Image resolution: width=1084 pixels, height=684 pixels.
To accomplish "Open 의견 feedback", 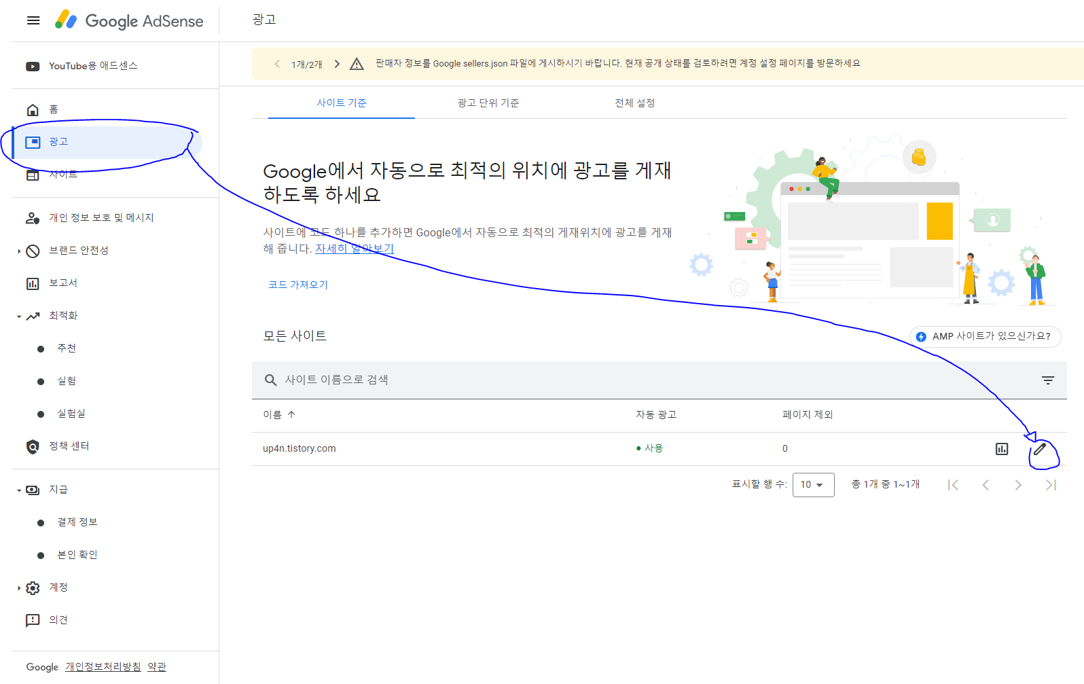I will (x=58, y=620).
